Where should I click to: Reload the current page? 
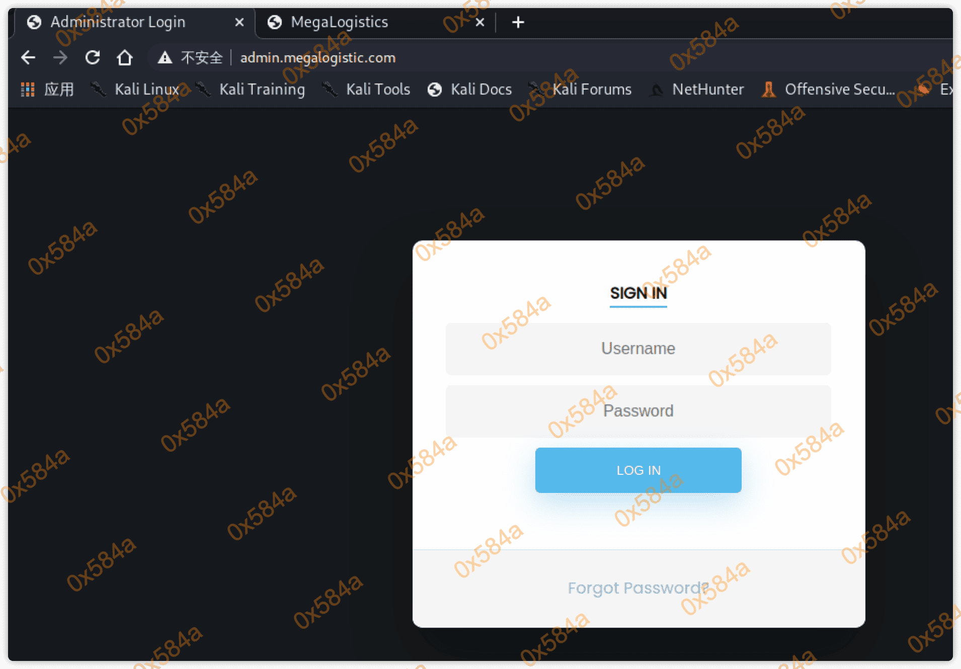[x=93, y=58]
